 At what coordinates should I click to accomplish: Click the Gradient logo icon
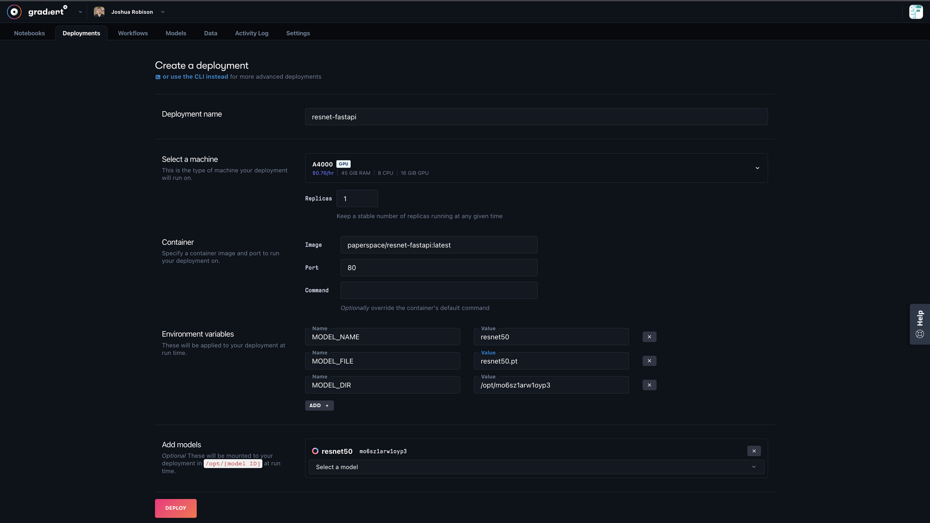coord(14,12)
